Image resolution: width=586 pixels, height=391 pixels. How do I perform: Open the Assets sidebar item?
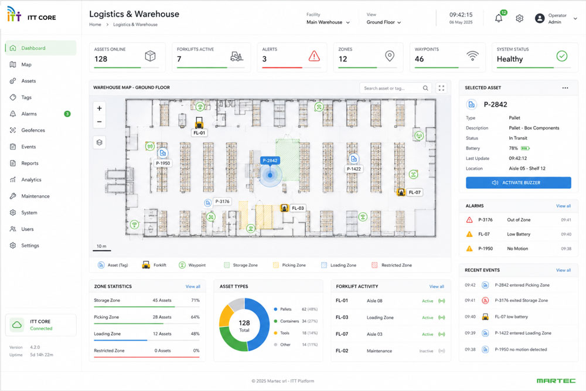pos(41,81)
